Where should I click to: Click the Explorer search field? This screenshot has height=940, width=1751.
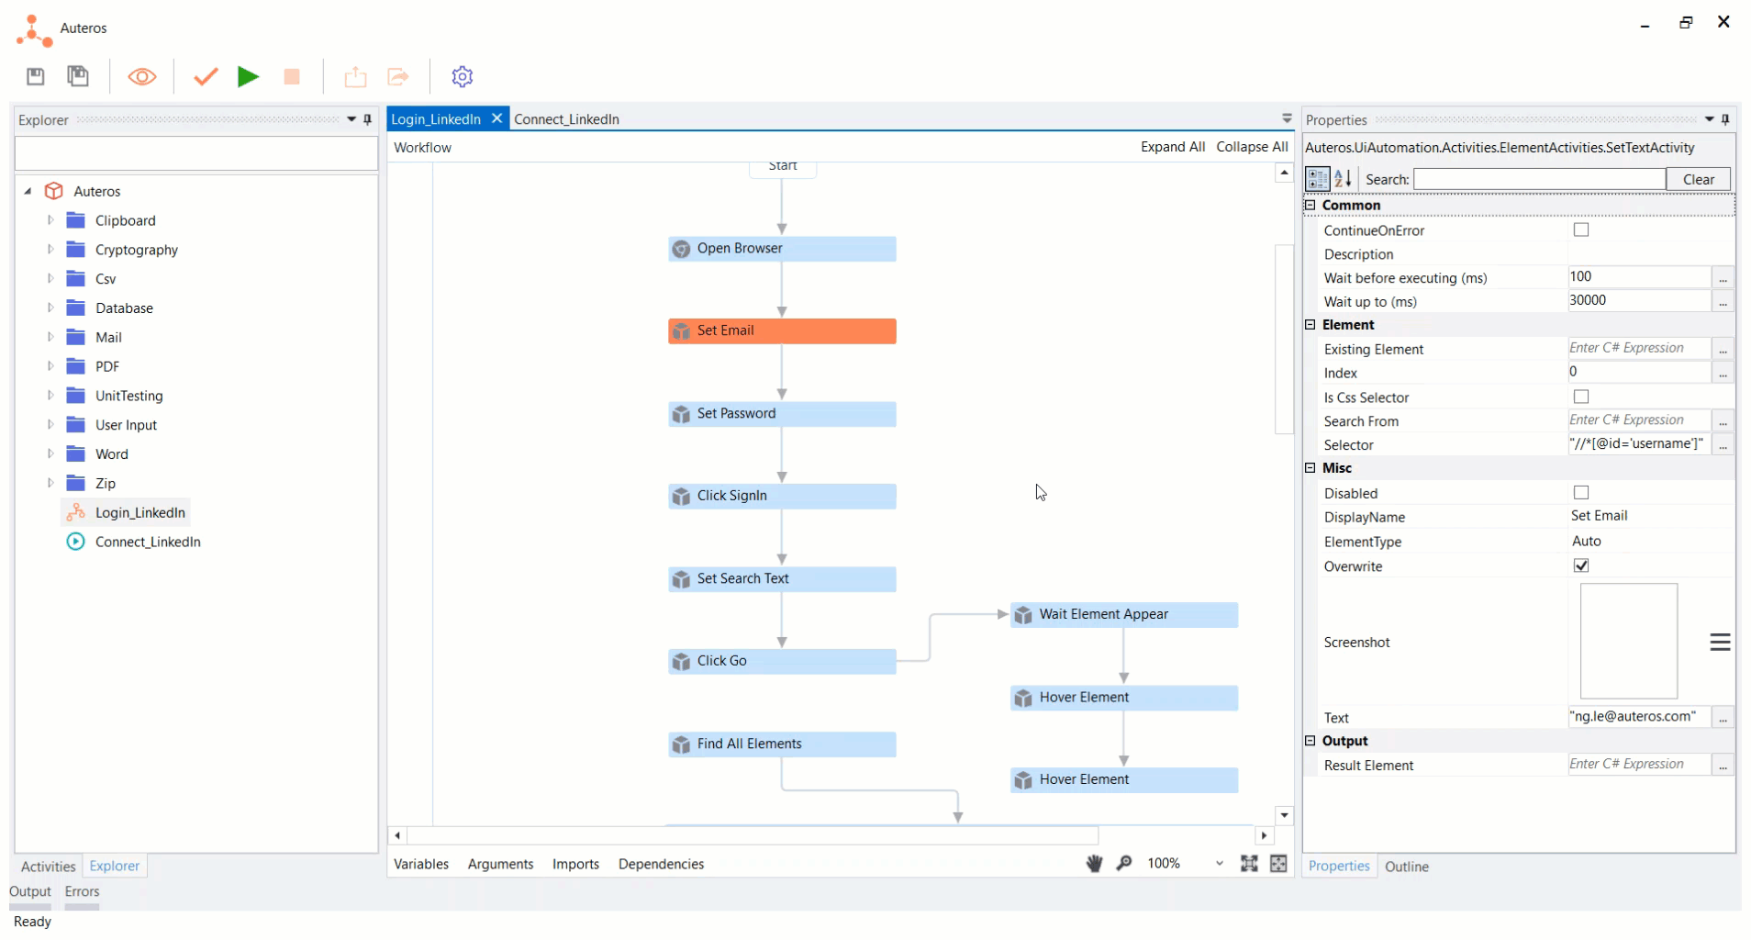(196, 153)
